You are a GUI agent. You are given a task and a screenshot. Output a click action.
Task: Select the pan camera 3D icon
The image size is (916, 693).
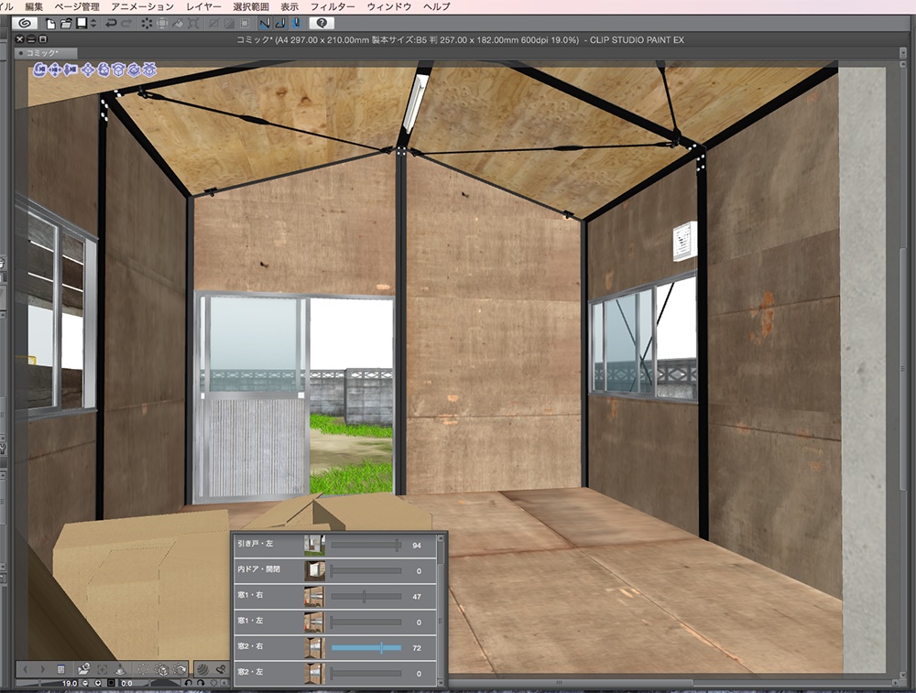[x=55, y=70]
